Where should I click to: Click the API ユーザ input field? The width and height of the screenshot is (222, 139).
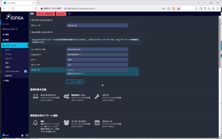(97, 65)
